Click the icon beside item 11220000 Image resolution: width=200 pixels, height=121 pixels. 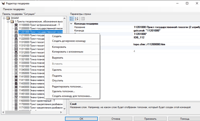pyautogui.click(x=16, y=39)
